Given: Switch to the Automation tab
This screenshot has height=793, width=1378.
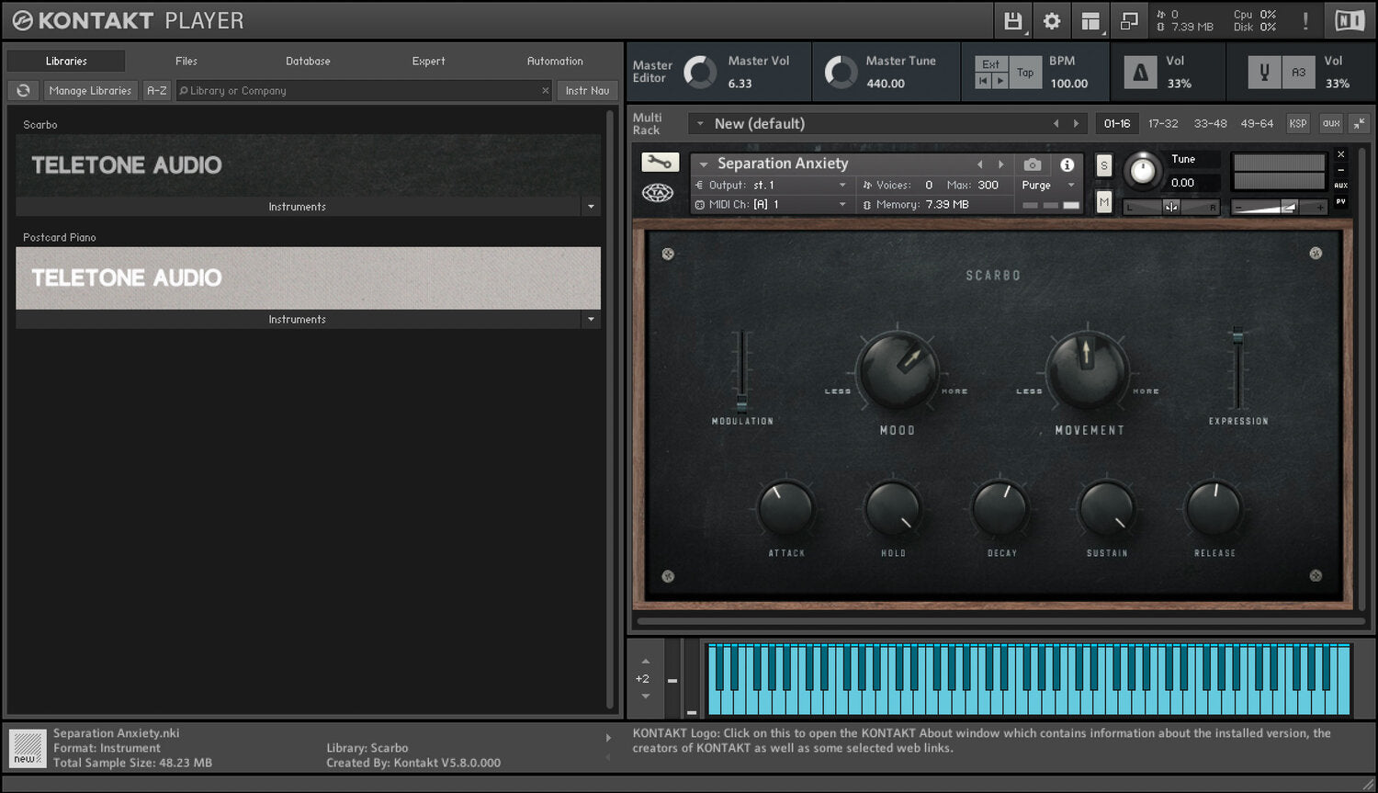Looking at the screenshot, I should pos(555,61).
